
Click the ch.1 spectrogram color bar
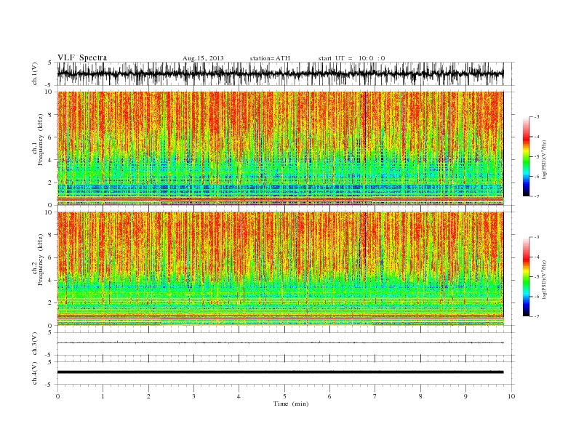pos(527,156)
